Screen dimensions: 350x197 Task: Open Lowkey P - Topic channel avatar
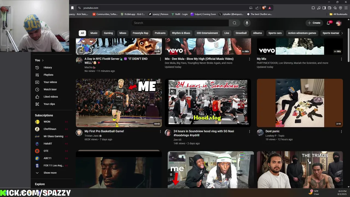260,133
